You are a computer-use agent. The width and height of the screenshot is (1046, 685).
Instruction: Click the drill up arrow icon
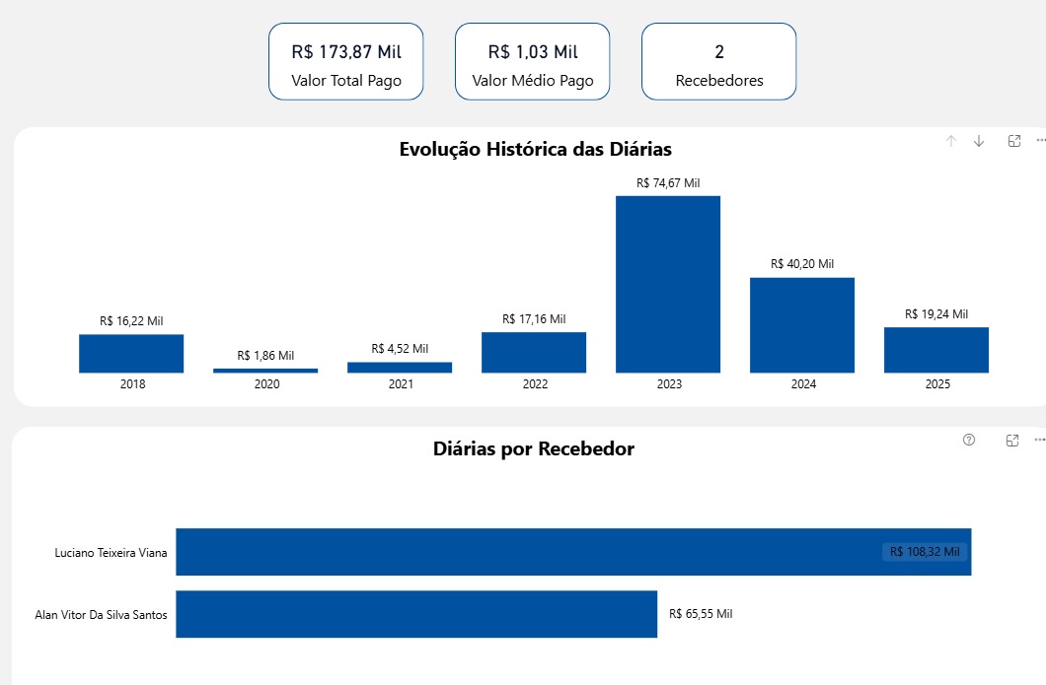pos(951,141)
